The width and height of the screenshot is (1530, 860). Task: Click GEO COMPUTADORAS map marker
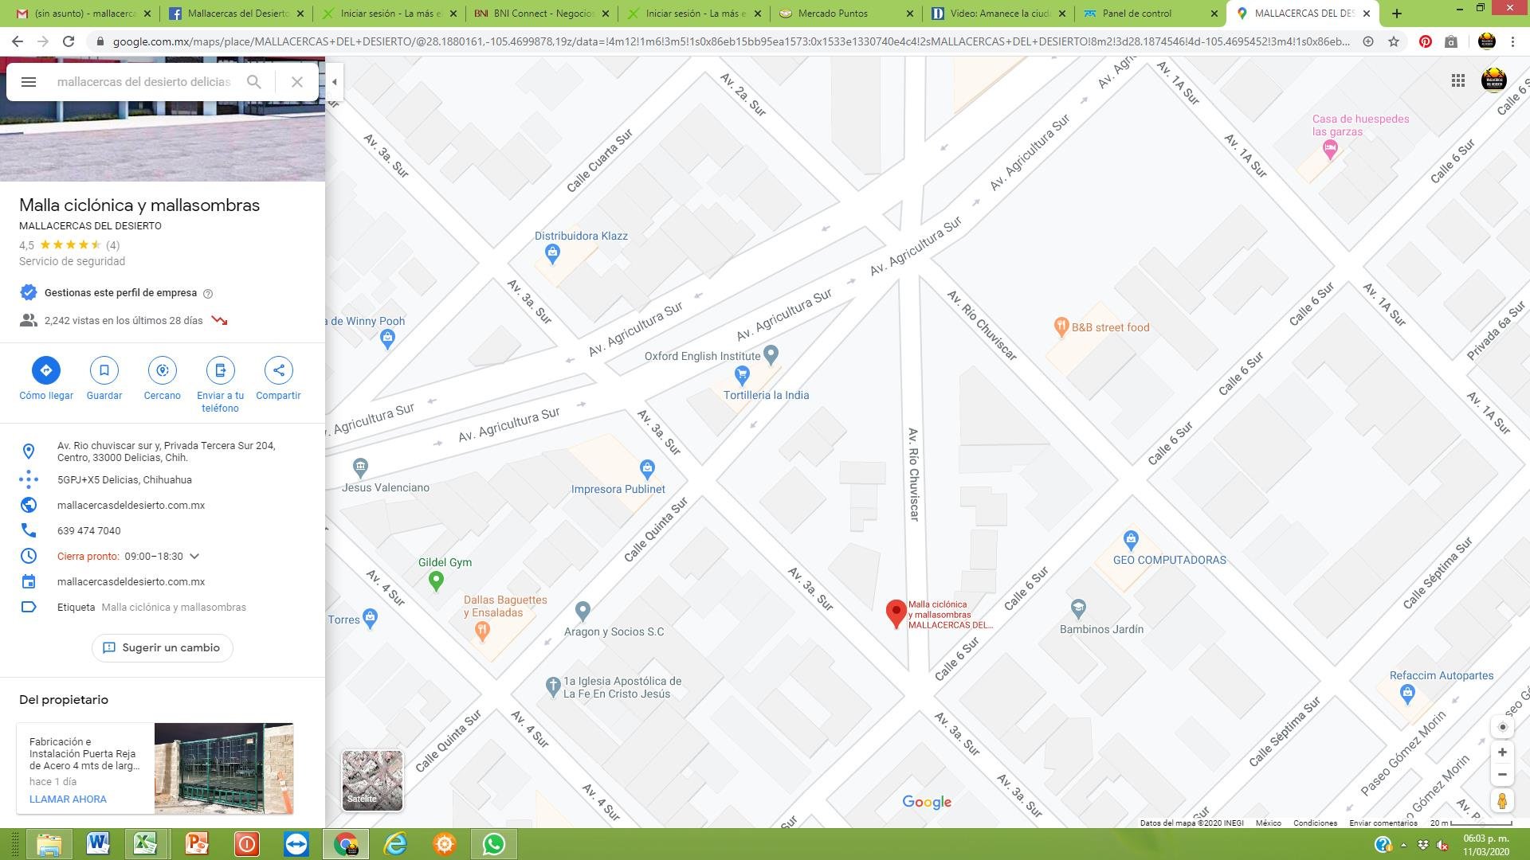[1131, 539]
